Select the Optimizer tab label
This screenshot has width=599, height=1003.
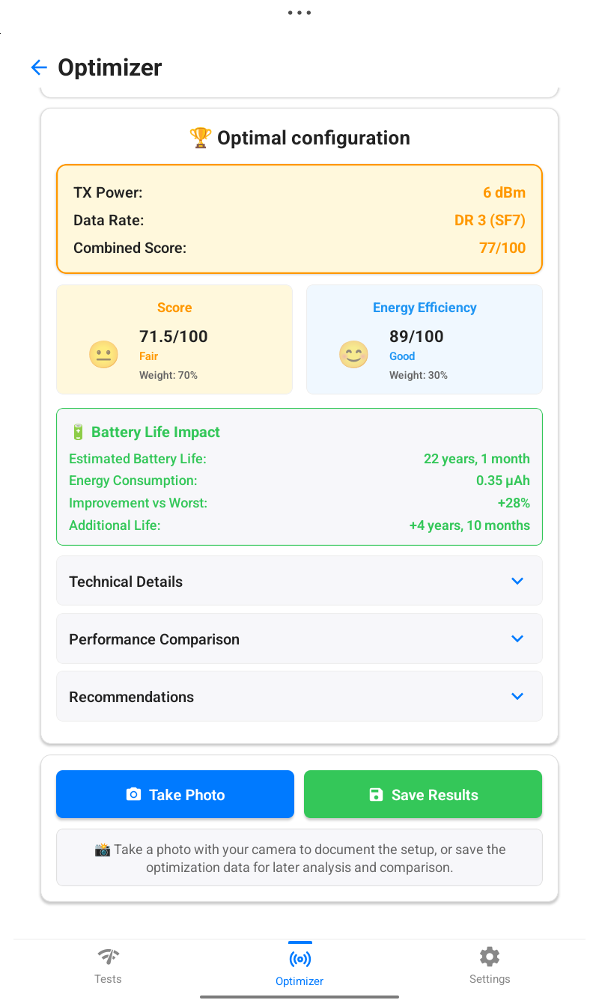point(299,981)
